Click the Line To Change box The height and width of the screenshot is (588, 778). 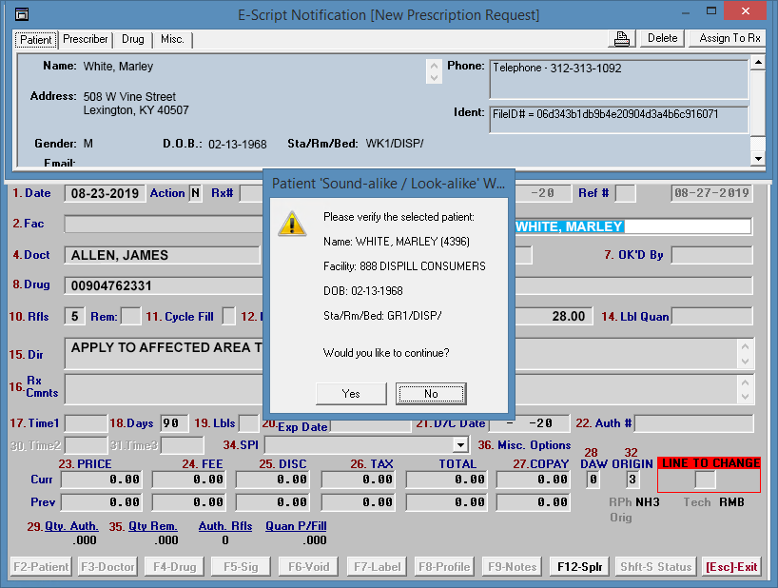[705, 480]
